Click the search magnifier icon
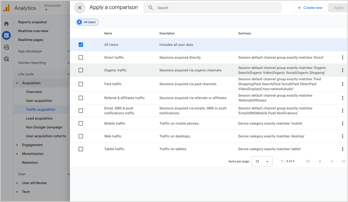The width and height of the screenshot is (348, 202). click(x=151, y=8)
